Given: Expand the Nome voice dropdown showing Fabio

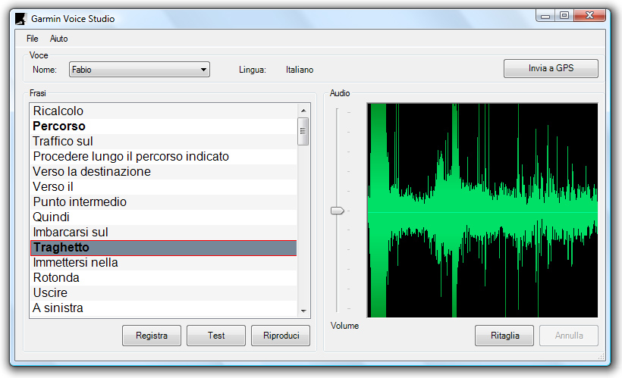Looking at the screenshot, I should pyautogui.click(x=140, y=70).
